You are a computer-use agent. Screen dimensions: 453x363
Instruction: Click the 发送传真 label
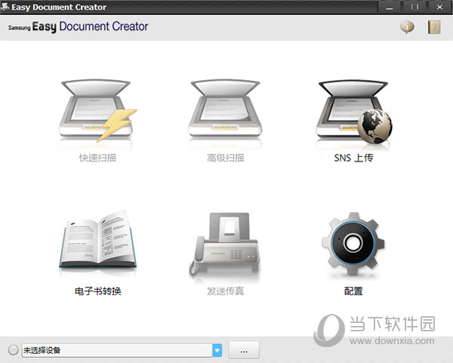coord(225,291)
